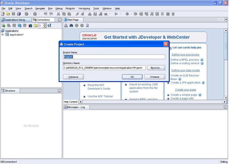Click the Save toolbar icon

click(13, 14)
